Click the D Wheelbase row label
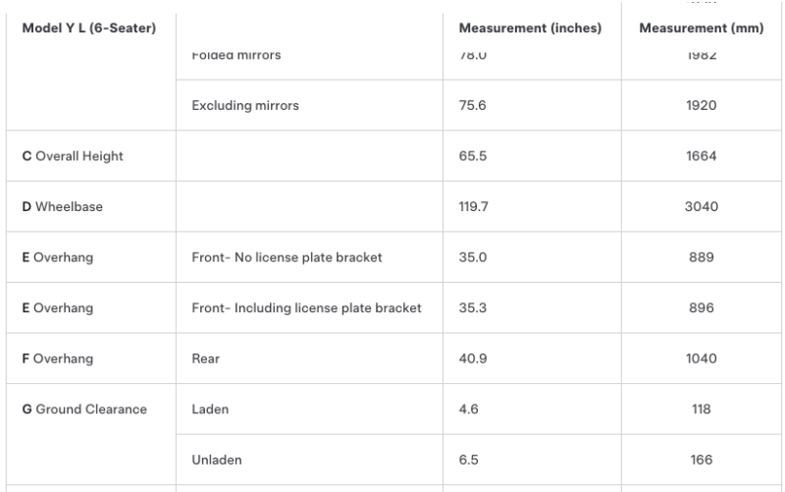This screenshot has width=785, height=492. pyautogui.click(x=63, y=206)
